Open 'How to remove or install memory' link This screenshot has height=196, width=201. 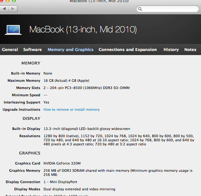tap(72, 109)
